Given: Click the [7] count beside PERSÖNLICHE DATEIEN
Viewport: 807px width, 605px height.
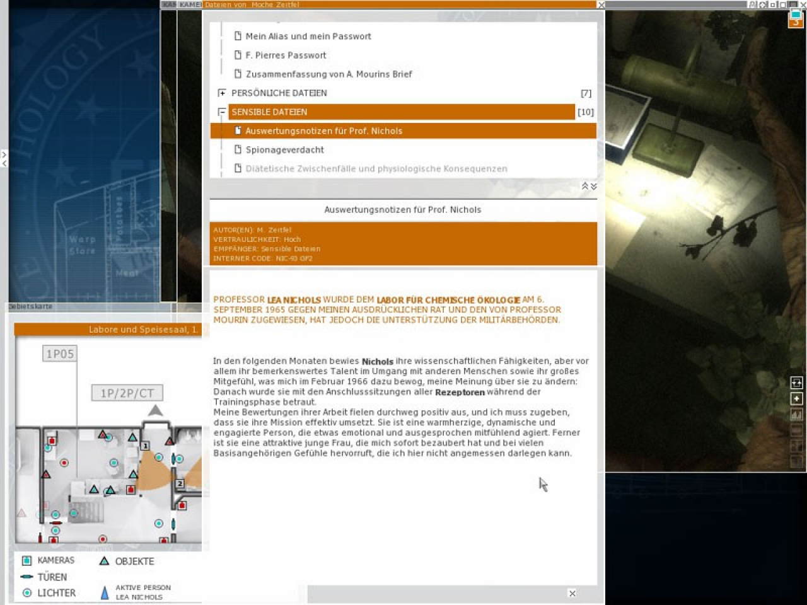Looking at the screenshot, I should (x=586, y=93).
